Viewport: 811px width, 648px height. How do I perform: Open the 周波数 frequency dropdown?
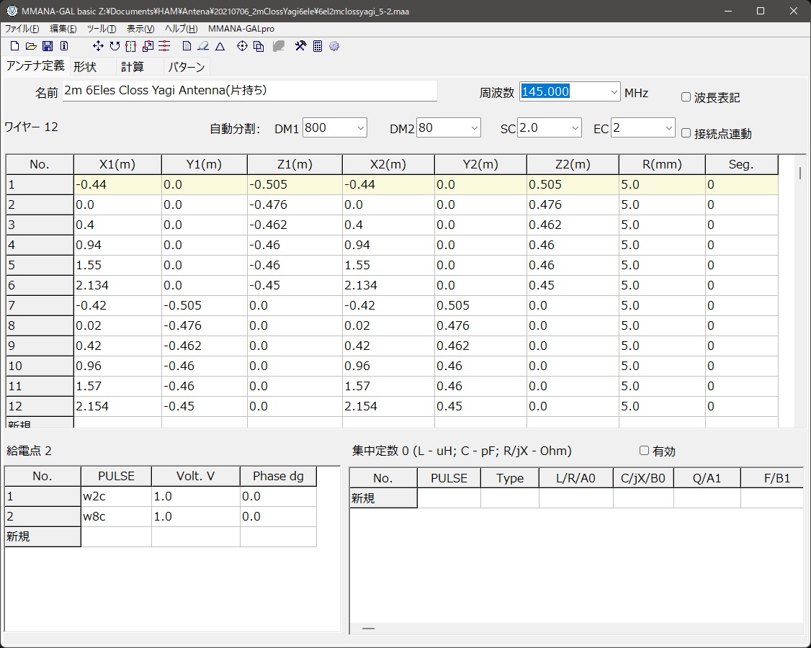(x=614, y=91)
